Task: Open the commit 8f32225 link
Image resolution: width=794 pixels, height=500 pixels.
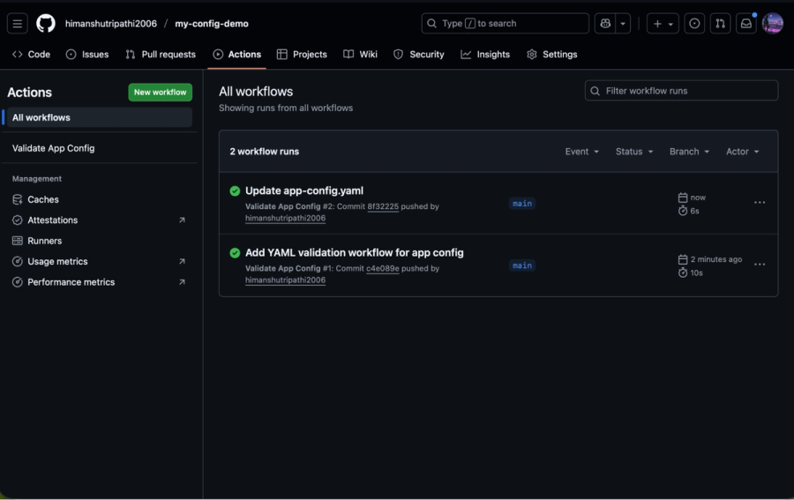Action: click(383, 206)
